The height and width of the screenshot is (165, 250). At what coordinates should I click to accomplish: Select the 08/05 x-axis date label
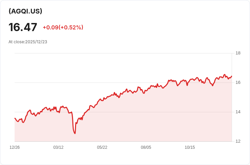coord(146,147)
